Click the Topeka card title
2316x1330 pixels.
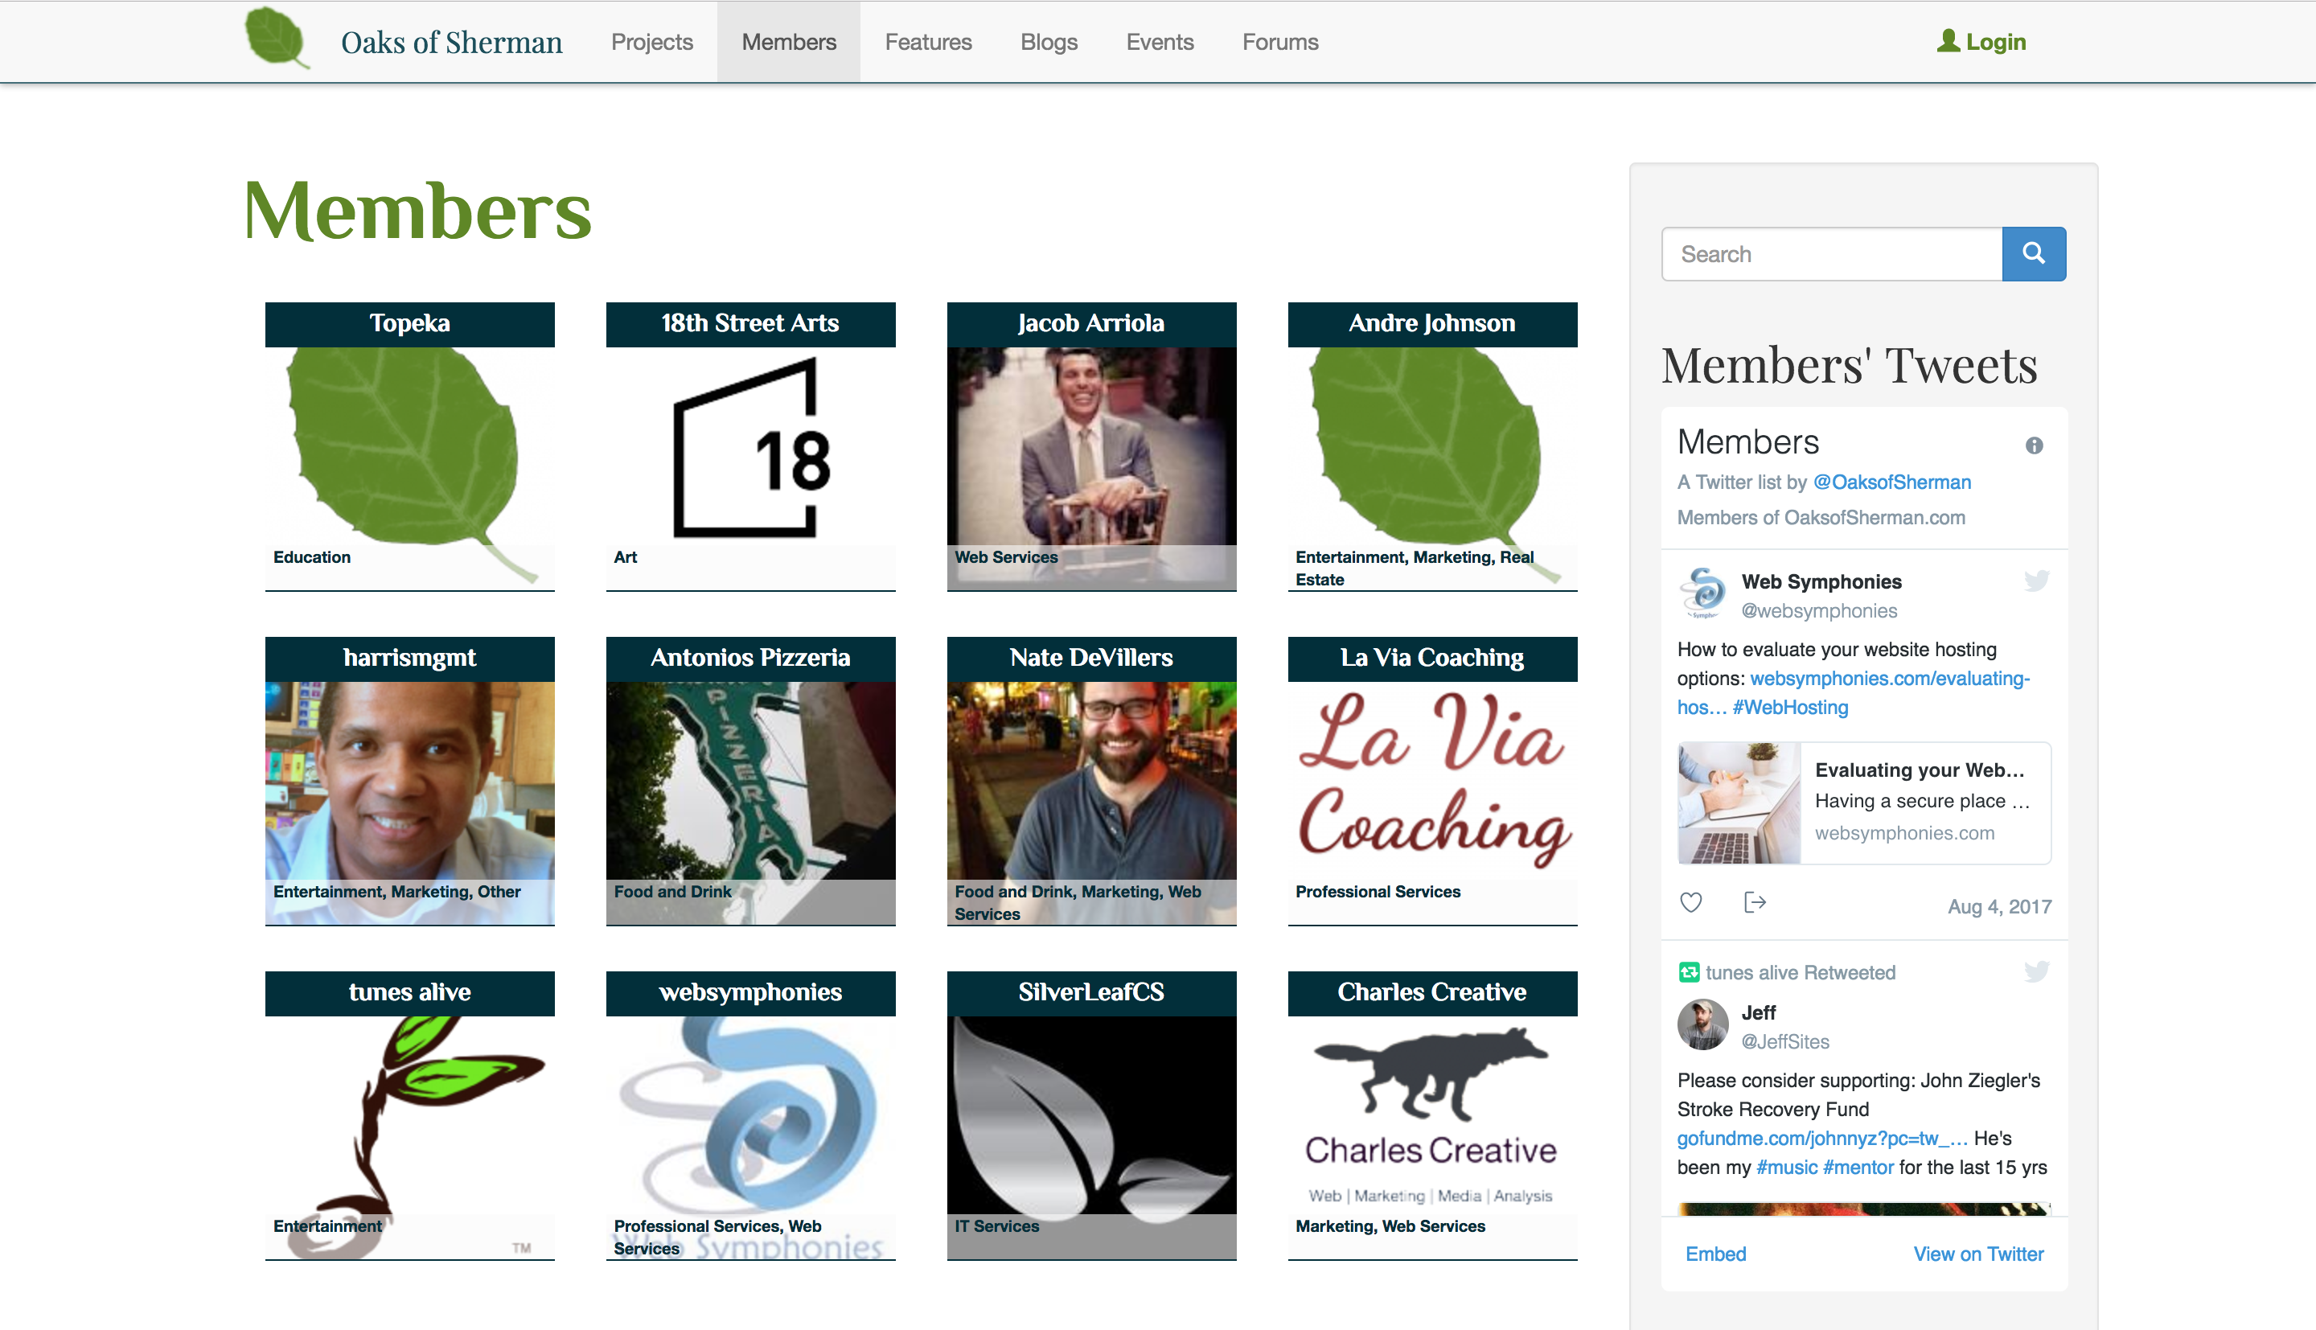click(409, 323)
